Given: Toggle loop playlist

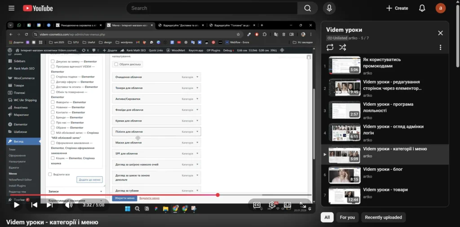Looking at the screenshot, I should (330, 47).
